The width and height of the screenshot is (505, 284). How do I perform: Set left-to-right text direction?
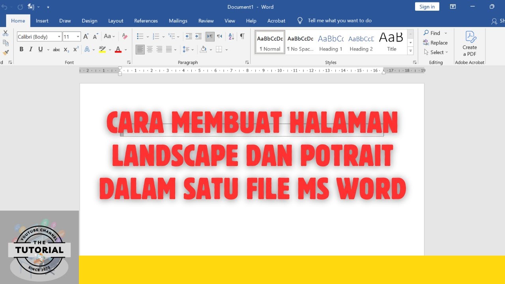[210, 37]
